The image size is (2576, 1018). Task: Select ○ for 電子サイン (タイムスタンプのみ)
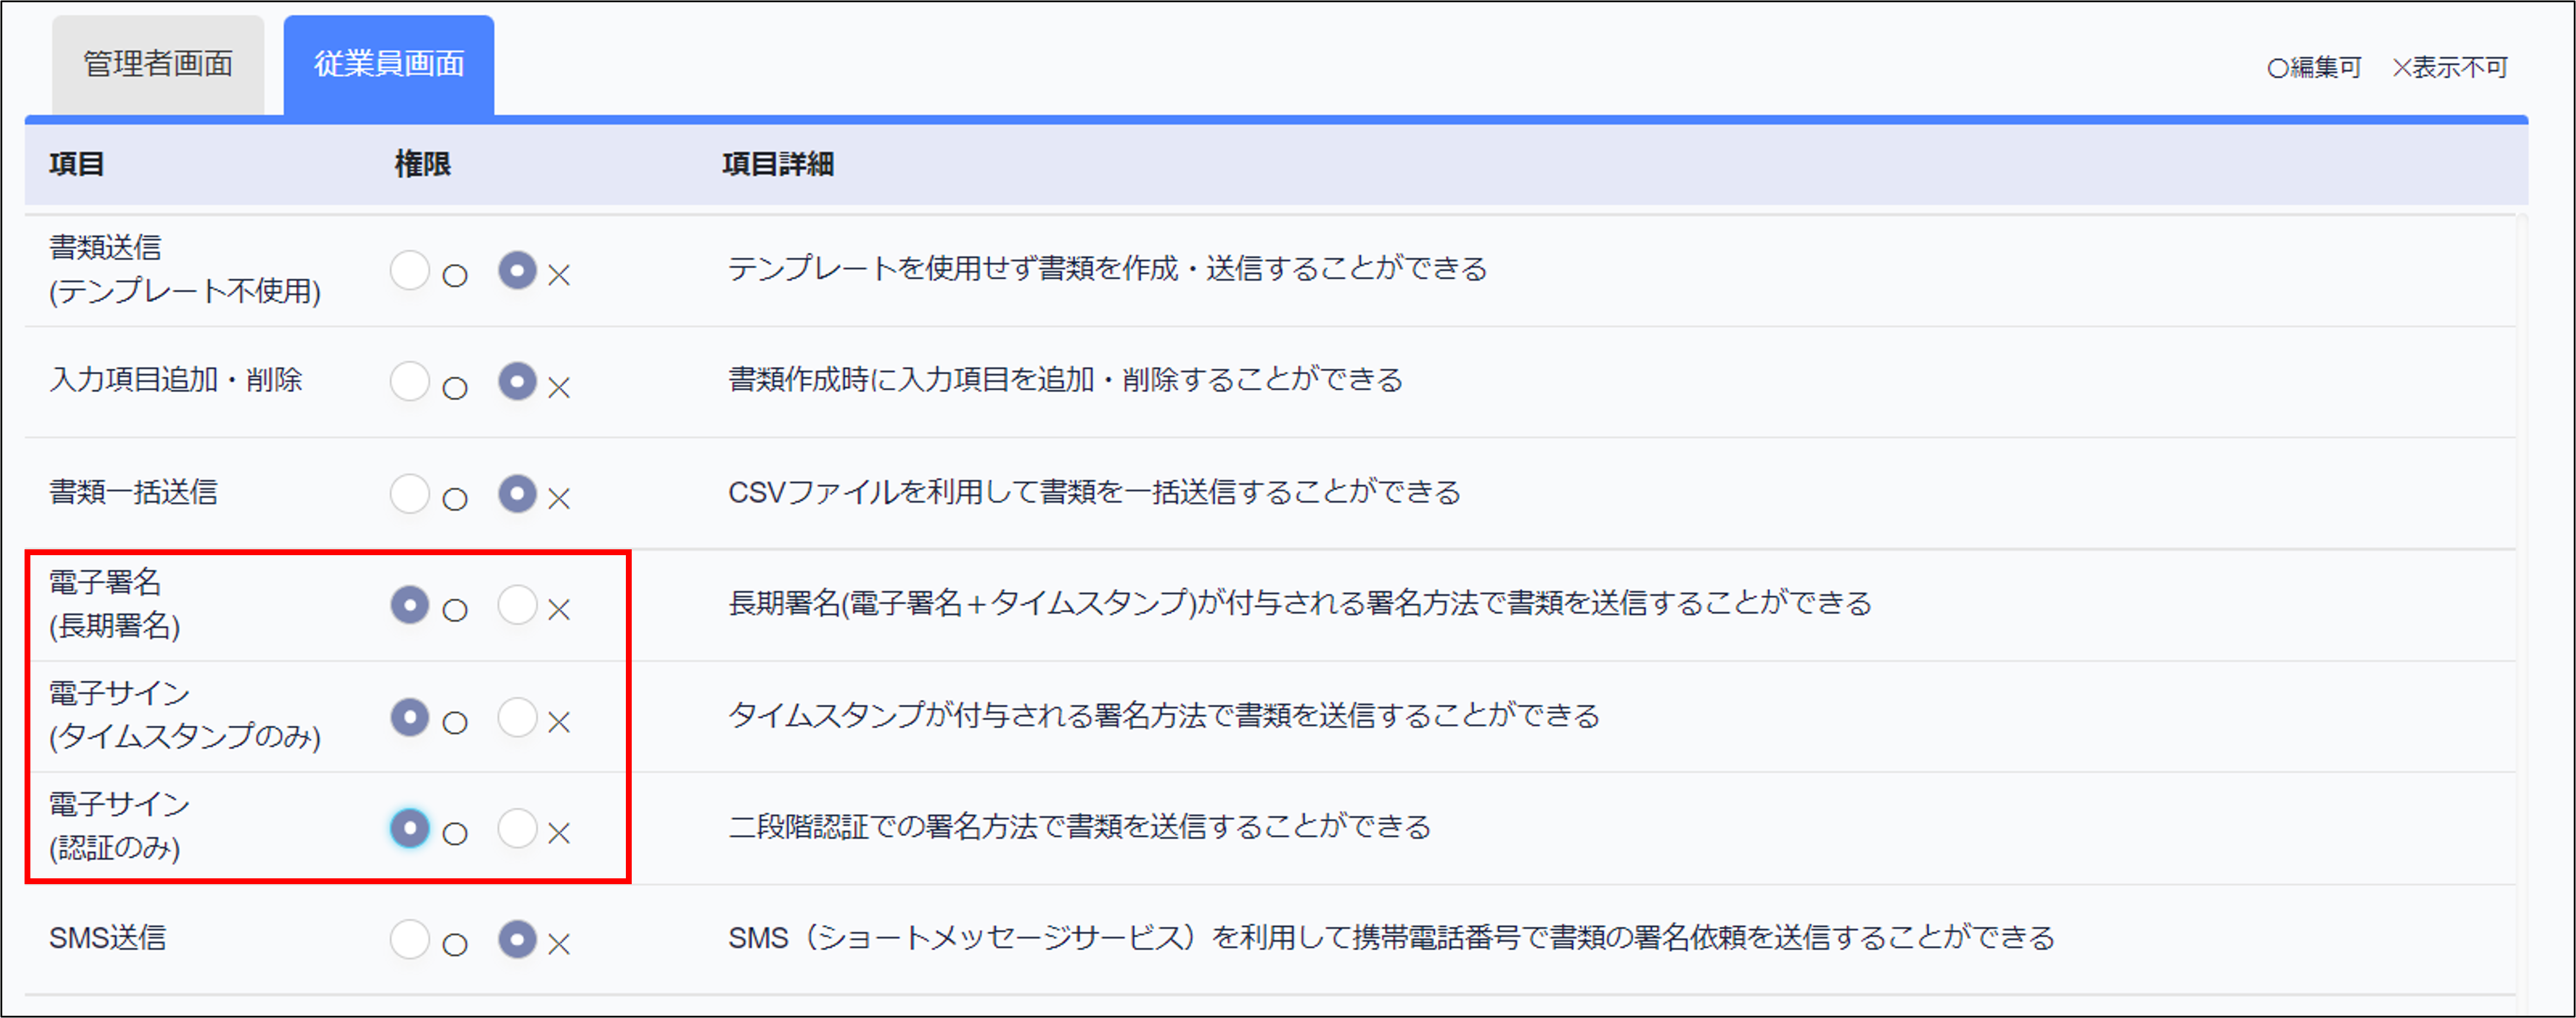pos(410,717)
